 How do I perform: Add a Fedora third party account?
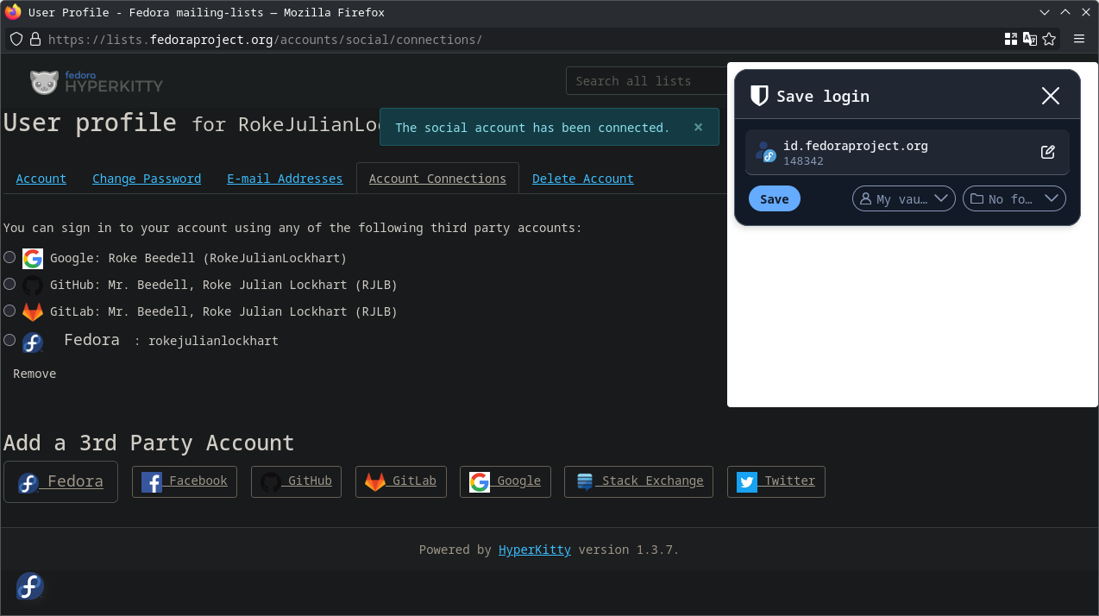(60, 481)
